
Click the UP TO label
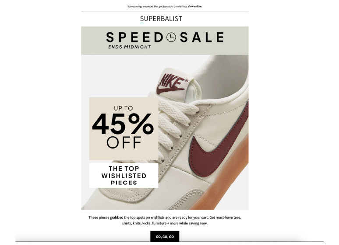[124, 108]
